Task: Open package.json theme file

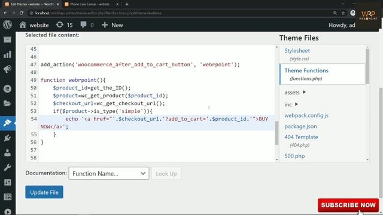Action: pyautogui.click(x=300, y=126)
